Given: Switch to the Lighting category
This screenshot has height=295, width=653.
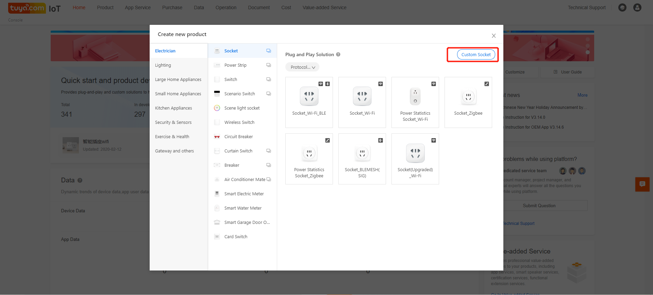Looking at the screenshot, I should (163, 65).
